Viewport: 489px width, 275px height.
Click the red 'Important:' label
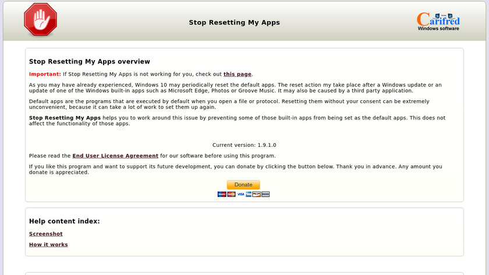[x=45, y=75]
